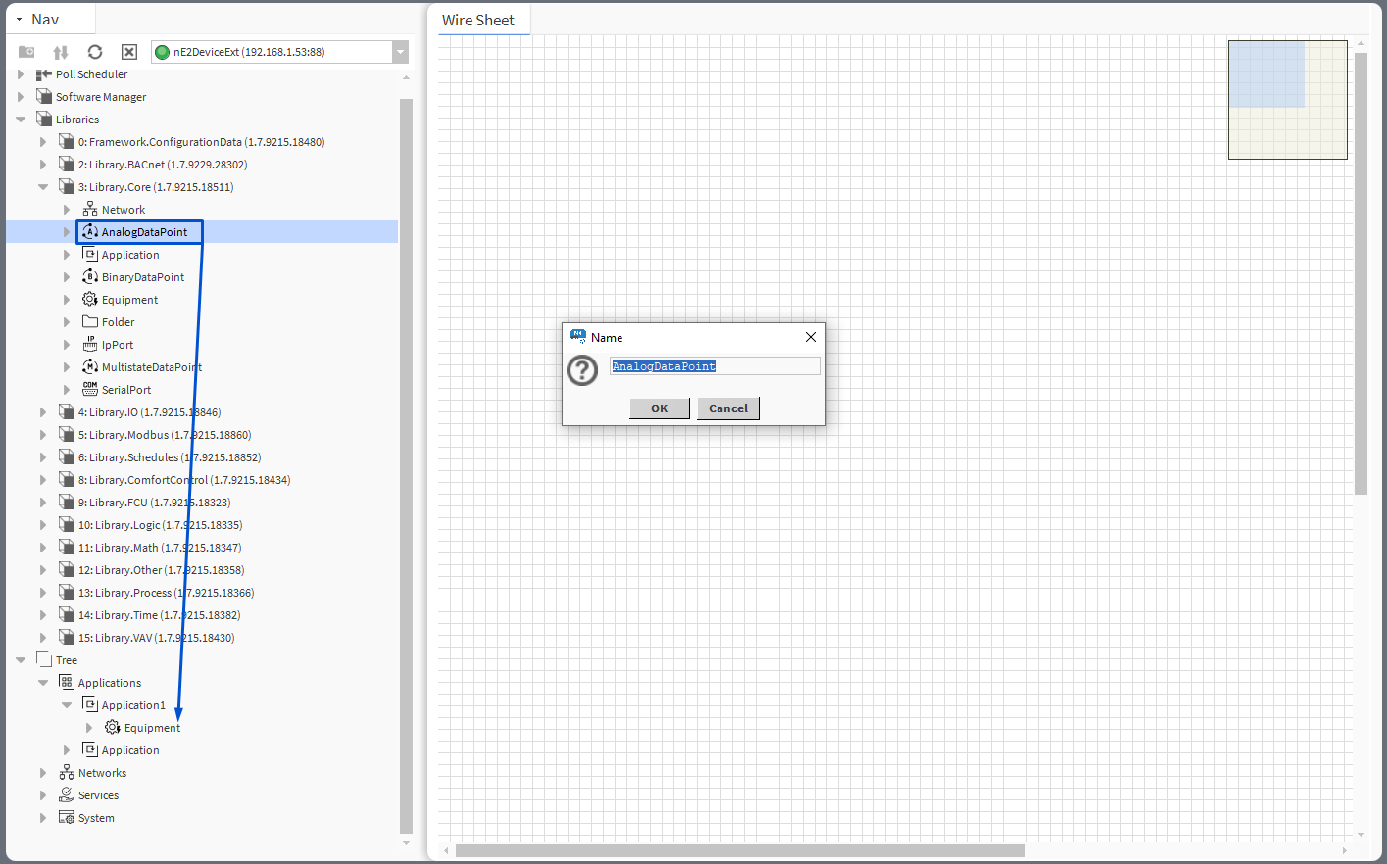The width and height of the screenshot is (1387, 864).
Task: Click the Name text input field
Action: pos(715,366)
